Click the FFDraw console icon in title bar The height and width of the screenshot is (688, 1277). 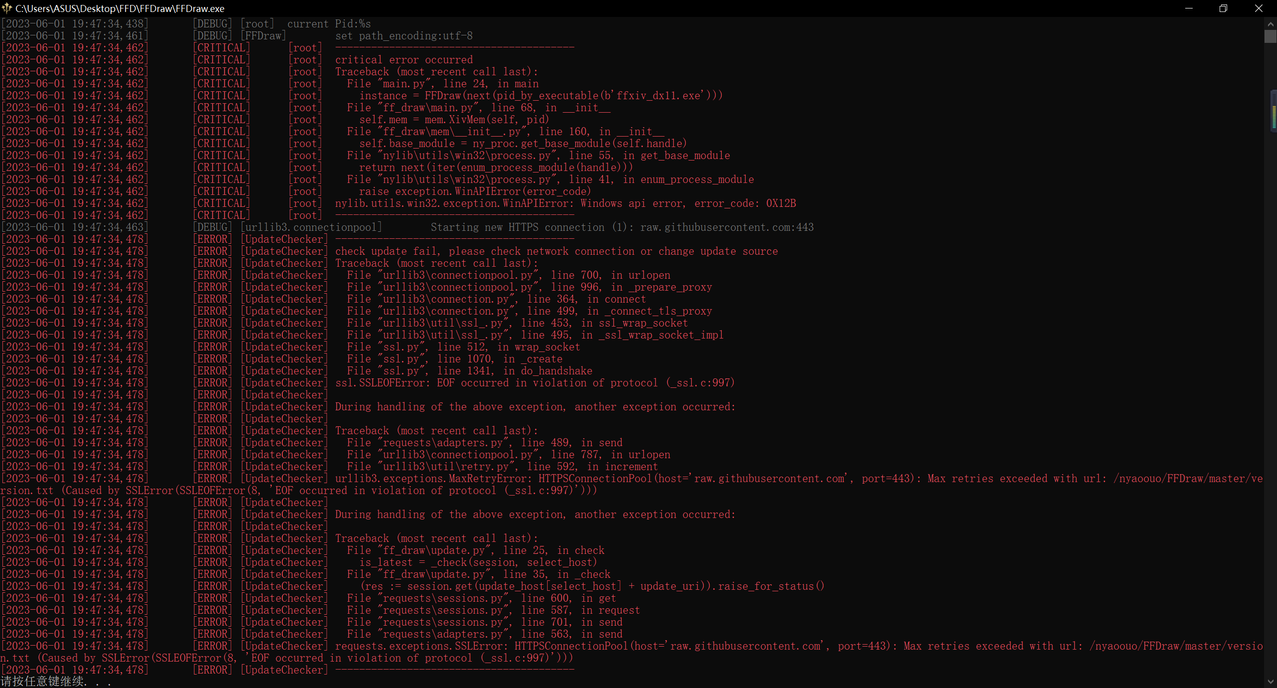click(x=7, y=8)
